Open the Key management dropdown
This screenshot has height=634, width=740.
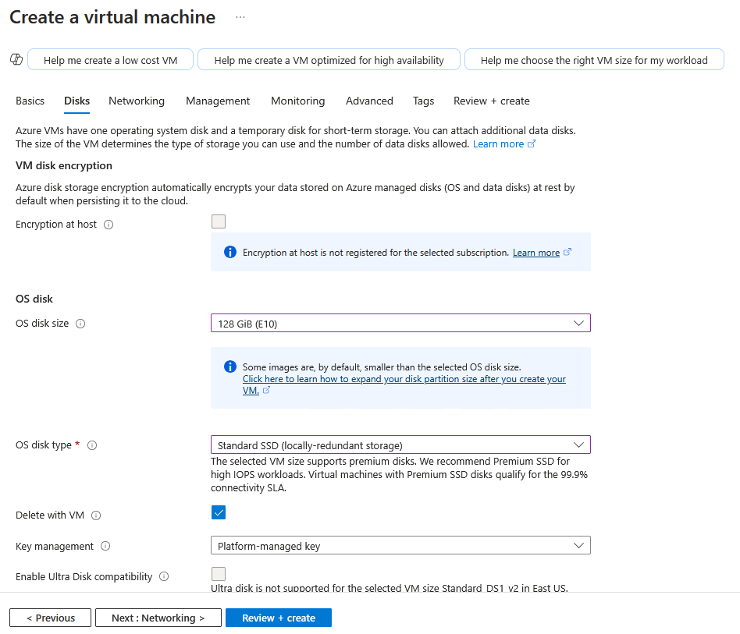click(x=400, y=545)
